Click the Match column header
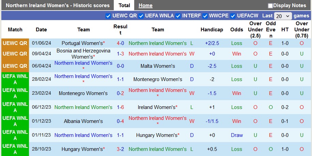Screen dimensions: 312x156 click(x=15, y=30)
